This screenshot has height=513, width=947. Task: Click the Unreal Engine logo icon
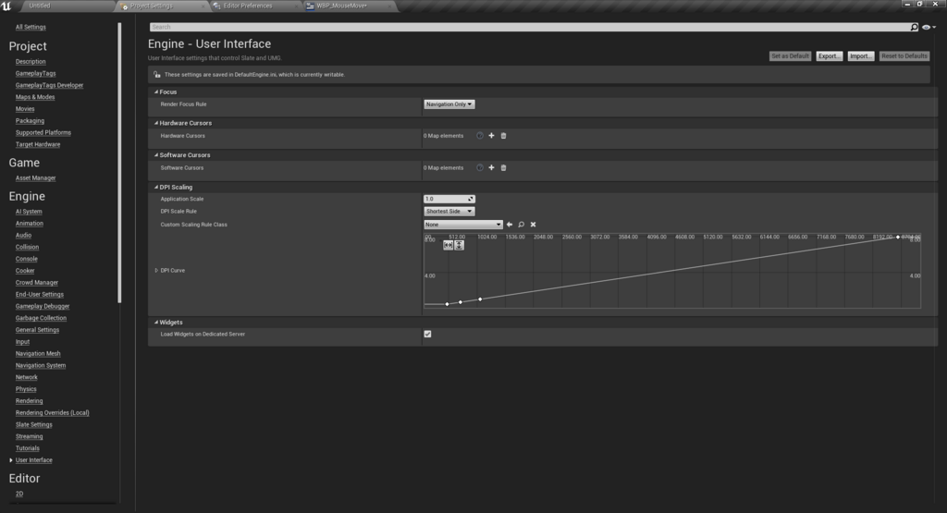tap(6, 6)
